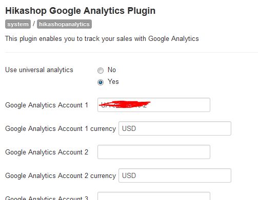The width and height of the screenshot is (258, 200).
Task: Click the Account 2 currency field
Action: coord(175,175)
